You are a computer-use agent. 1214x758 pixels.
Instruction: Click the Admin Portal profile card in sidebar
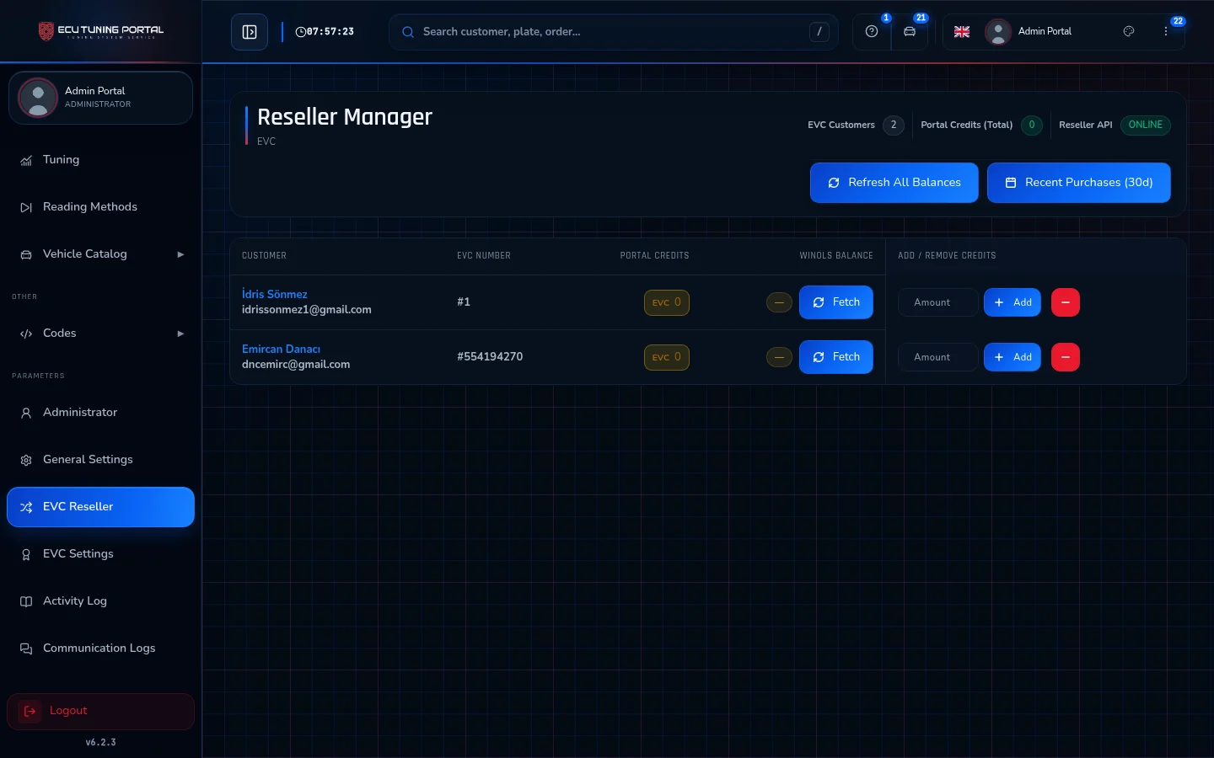100,98
